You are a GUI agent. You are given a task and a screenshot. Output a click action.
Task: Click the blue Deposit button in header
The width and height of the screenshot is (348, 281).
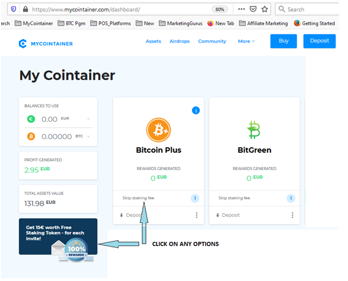(319, 41)
